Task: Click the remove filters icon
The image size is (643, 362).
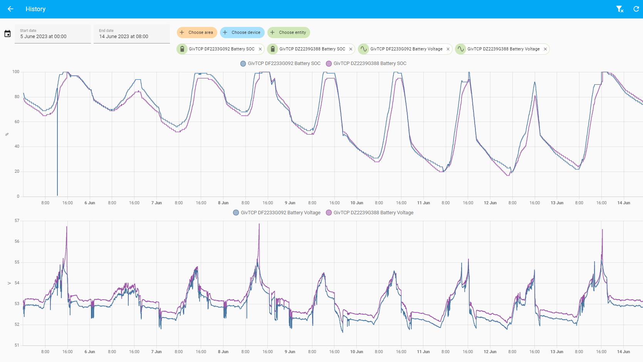Action: coord(619,9)
